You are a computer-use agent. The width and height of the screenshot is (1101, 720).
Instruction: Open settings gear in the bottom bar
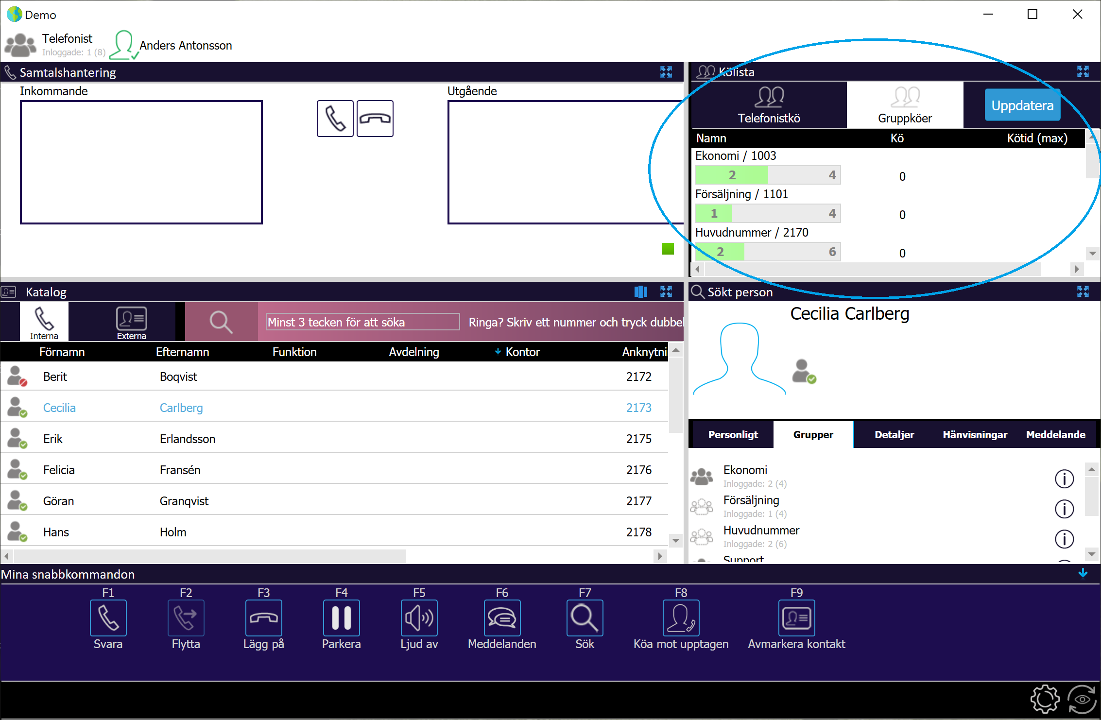click(x=1045, y=699)
